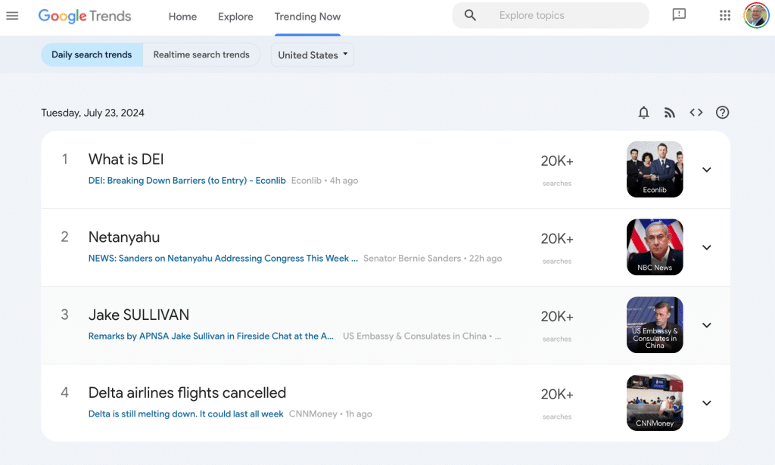
Task: Expand the What is DEI trend
Action: coord(707,170)
